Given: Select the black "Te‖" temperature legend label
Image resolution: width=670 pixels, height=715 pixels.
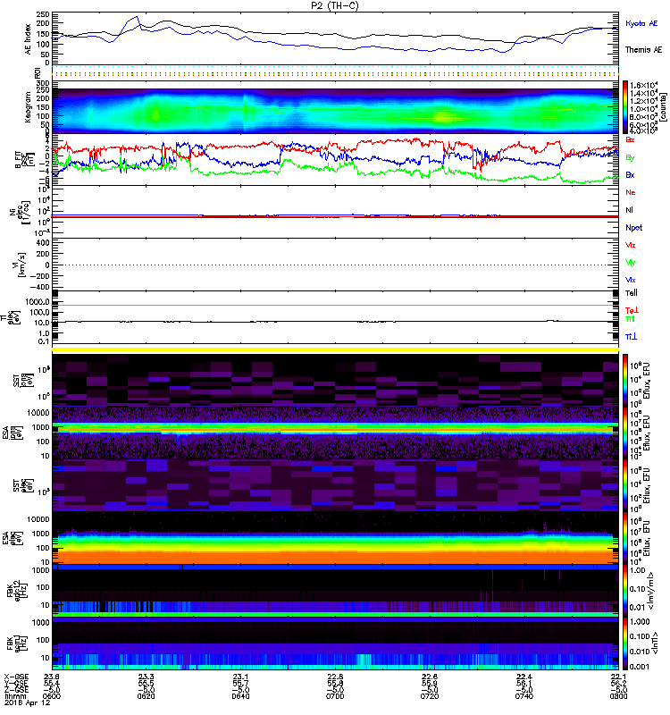Looking at the screenshot, I should pos(632,293).
